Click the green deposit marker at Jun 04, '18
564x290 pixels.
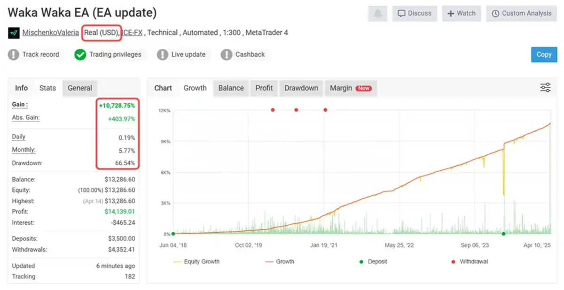click(173, 234)
